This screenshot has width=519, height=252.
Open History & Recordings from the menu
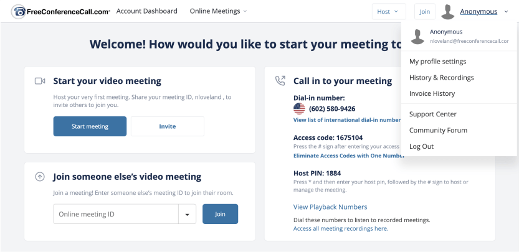[442, 77]
